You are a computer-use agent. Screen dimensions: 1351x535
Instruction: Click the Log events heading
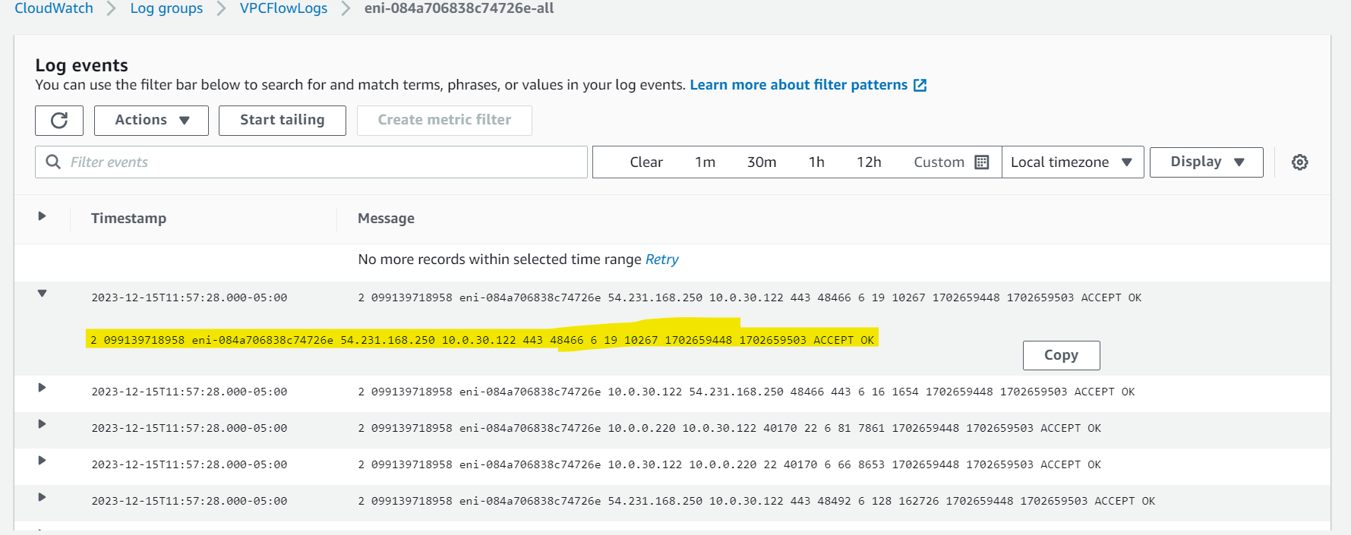click(81, 65)
